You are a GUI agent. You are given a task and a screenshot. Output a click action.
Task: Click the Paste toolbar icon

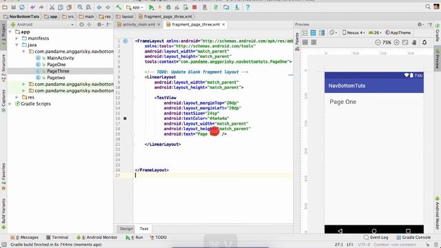tap(69, 8)
